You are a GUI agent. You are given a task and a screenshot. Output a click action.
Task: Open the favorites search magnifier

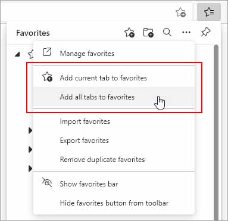[x=167, y=32]
